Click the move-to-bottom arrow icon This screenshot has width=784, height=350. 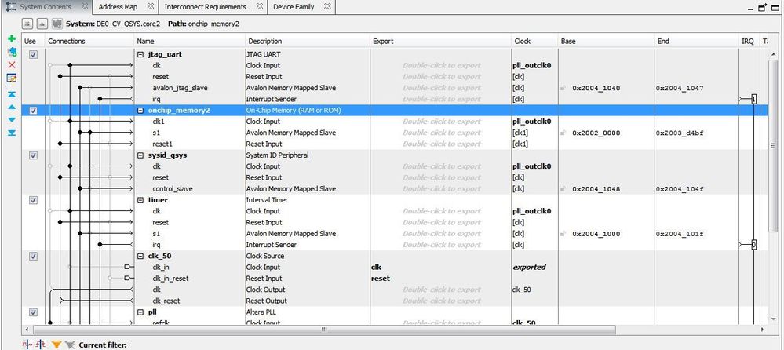[x=12, y=133]
